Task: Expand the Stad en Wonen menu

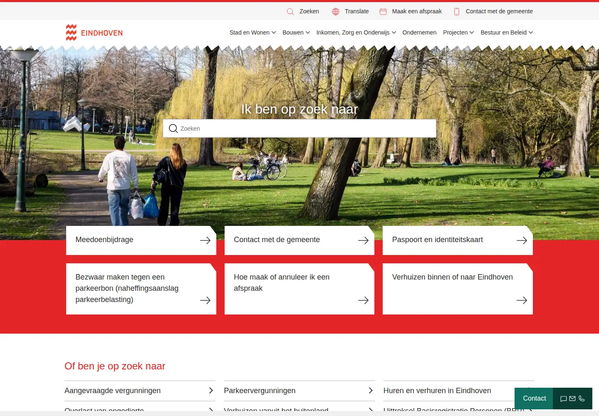Action: point(252,32)
